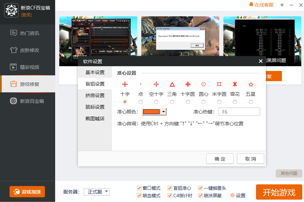Select the 圆心 crosshair radio button
Screen dimensions: 304x202
coord(204,102)
